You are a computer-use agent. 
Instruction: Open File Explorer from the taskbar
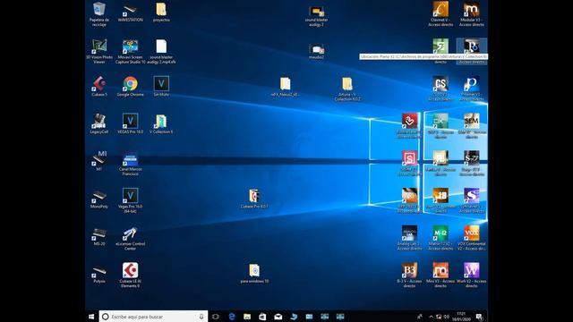247,317
